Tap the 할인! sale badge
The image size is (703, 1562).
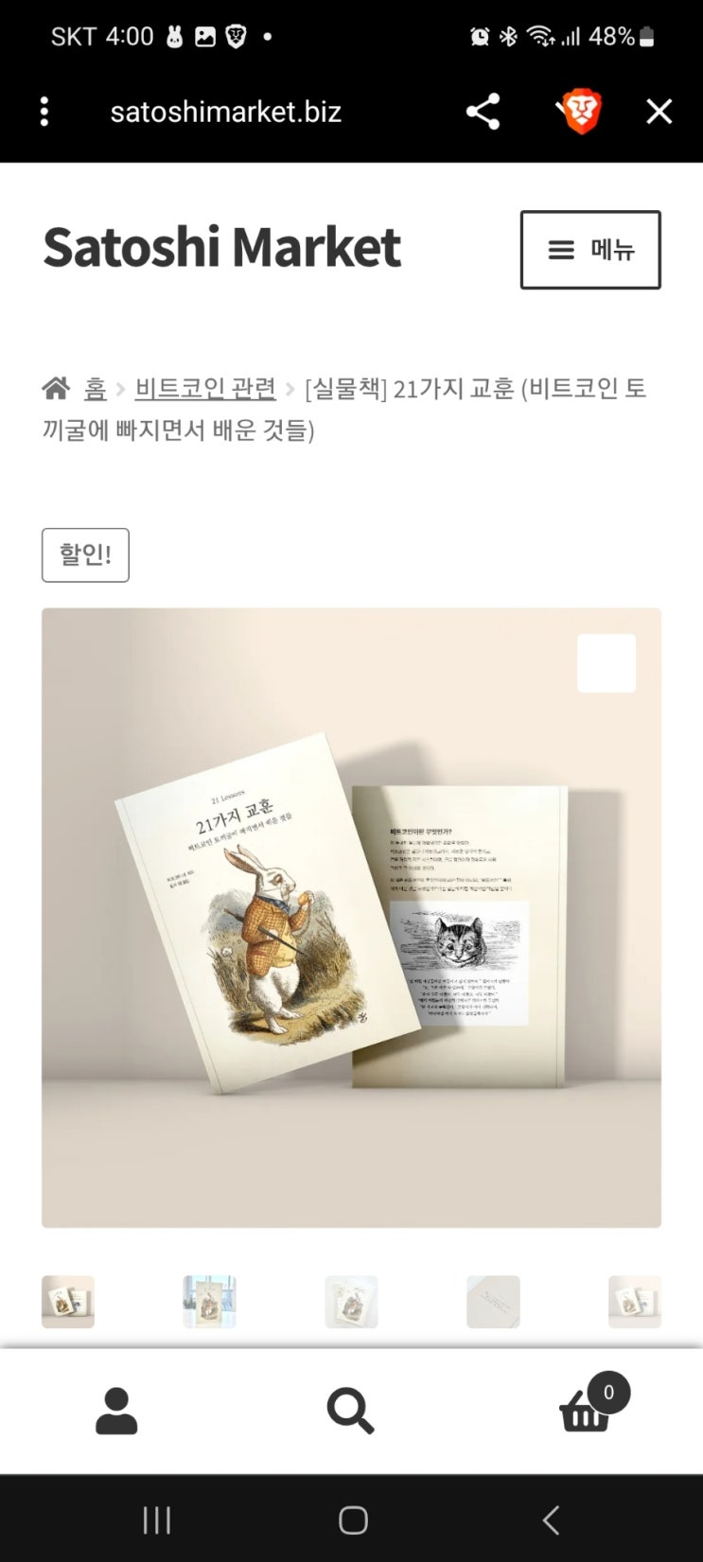click(x=85, y=554)
